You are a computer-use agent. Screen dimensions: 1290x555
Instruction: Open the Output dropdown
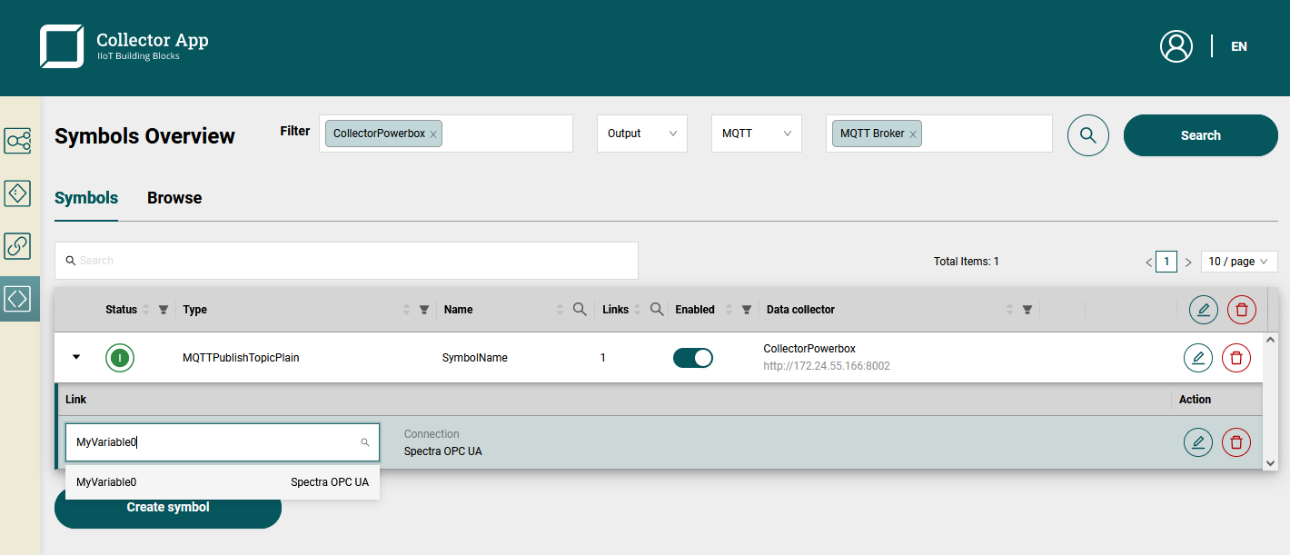[641, 134]
